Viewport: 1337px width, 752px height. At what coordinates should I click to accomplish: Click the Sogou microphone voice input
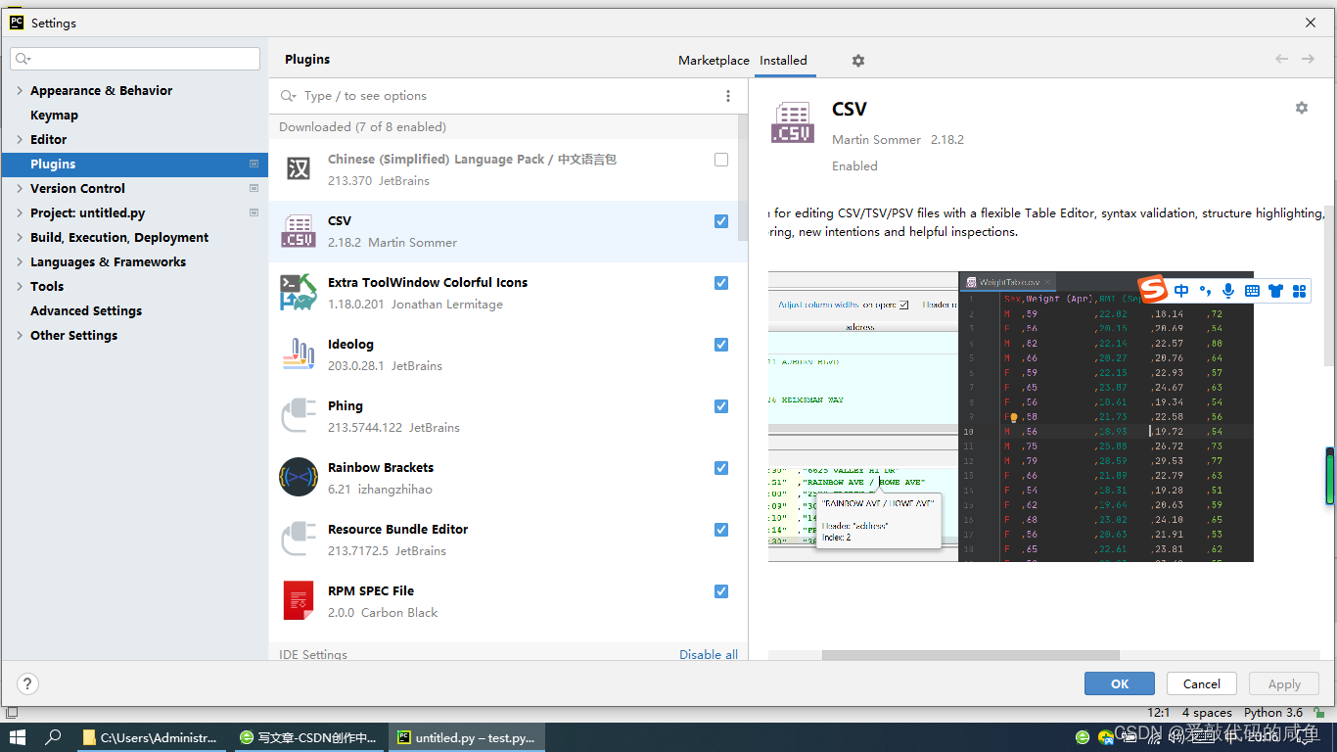point(1228,291)
